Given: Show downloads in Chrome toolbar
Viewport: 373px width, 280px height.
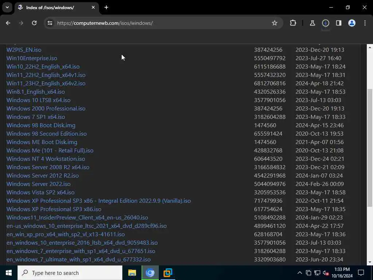Looking at the screenshot, I should [326, 23].
